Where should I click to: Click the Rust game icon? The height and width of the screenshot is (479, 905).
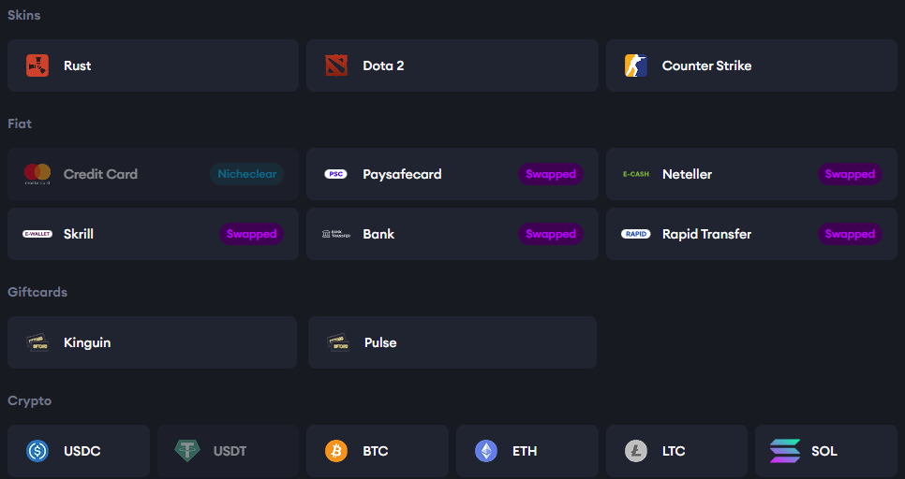[37, 65]
